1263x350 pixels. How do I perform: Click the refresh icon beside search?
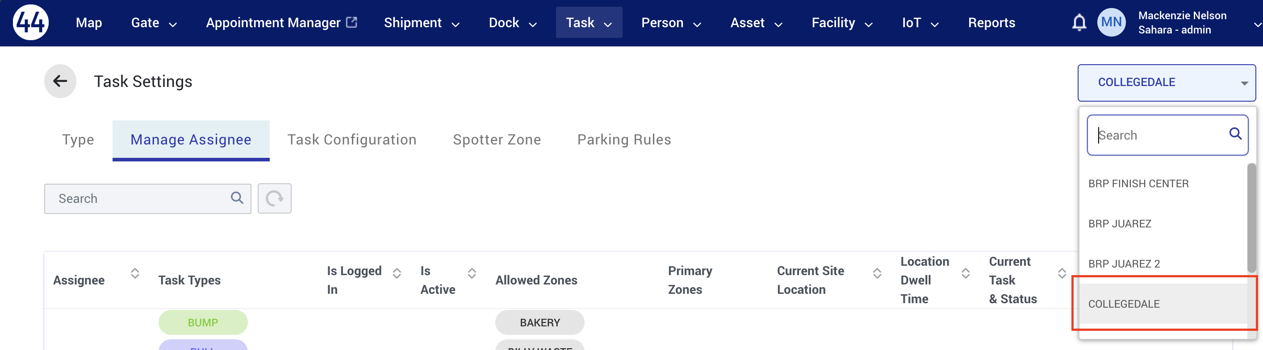tap(275, 198)
